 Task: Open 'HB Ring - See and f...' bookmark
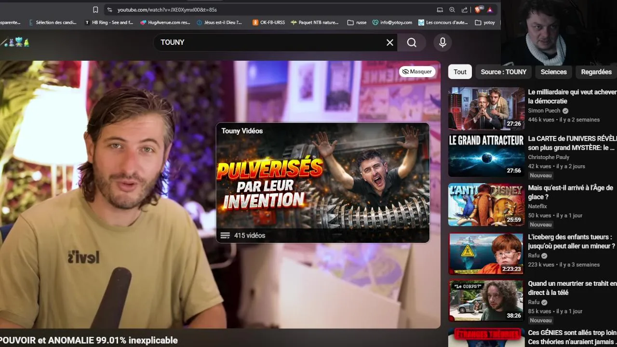[109, 22]
